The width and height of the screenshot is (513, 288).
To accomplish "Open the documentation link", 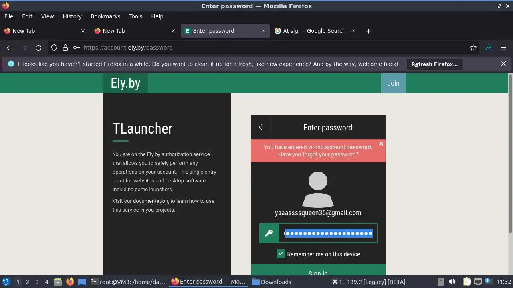I will tap(150, 201).
